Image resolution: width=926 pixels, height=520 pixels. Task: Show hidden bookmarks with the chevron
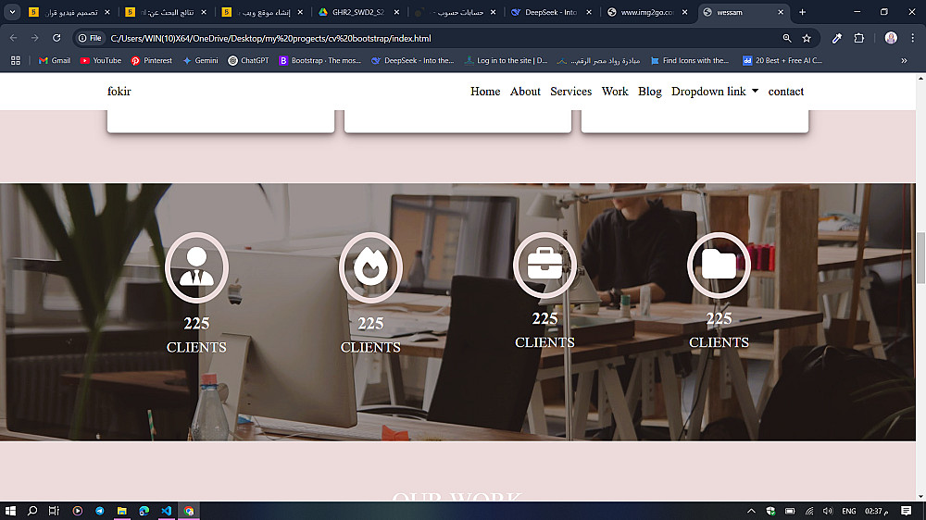click(x=904, y=60)
